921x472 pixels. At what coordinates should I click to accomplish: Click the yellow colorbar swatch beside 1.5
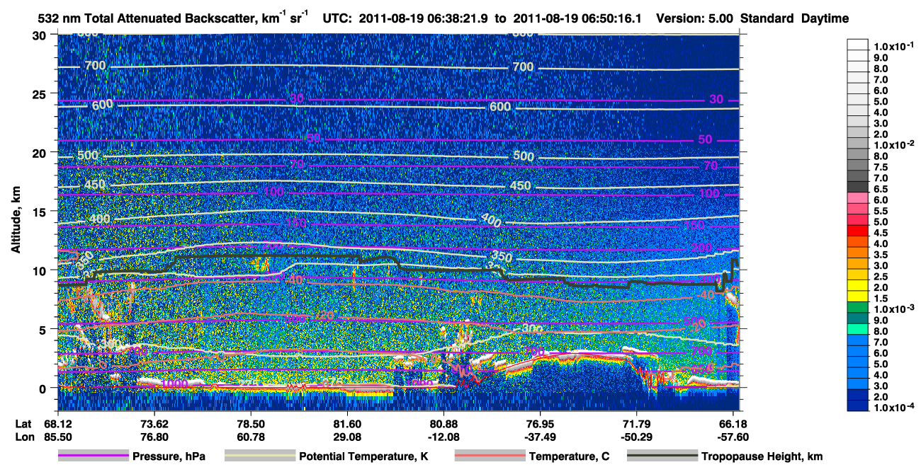[858, 298]
